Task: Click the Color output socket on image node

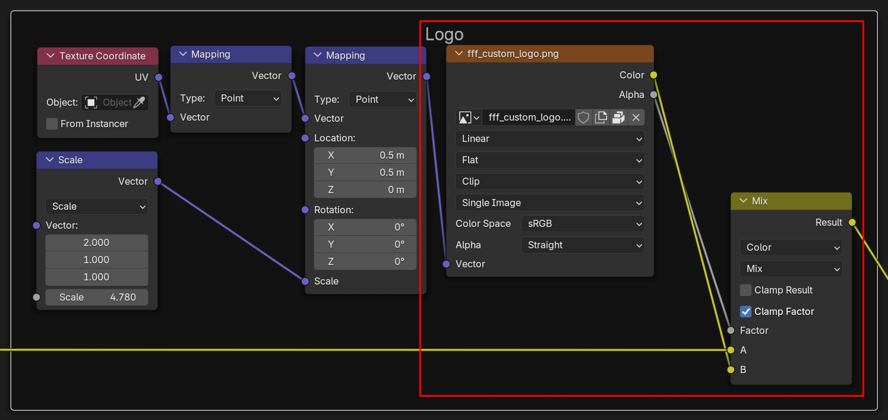Action: coord(653,75)
